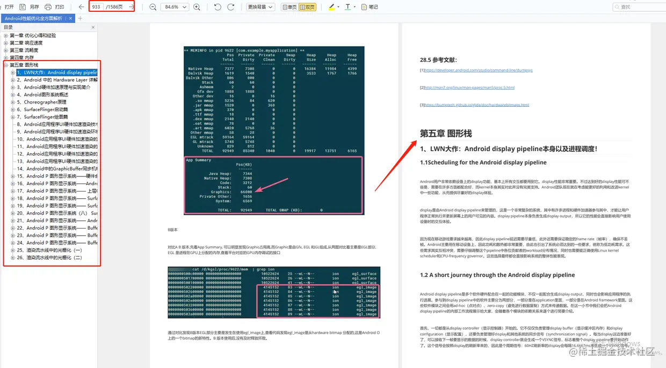Click the page number field showing 933

pos(96,7)
